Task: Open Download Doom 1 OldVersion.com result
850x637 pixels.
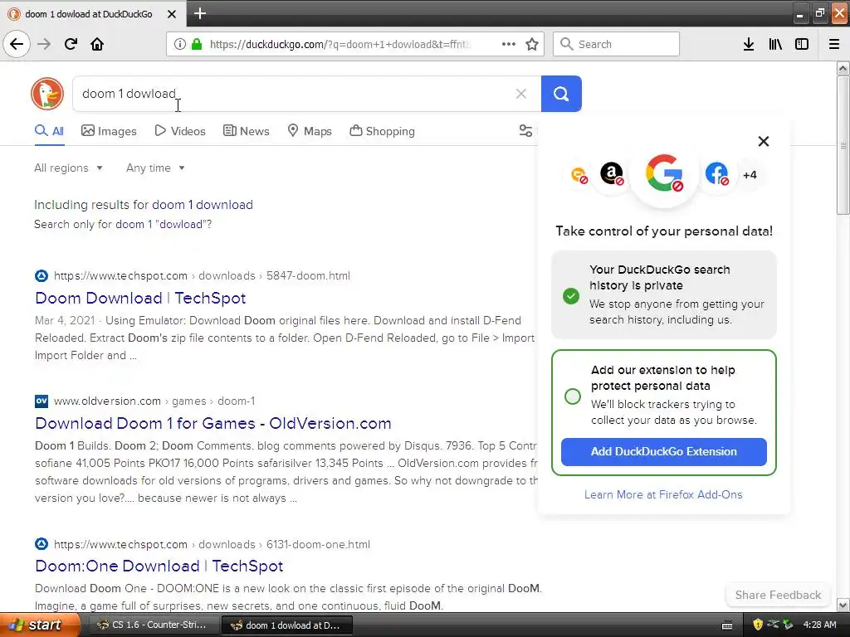Action: click(213, 423)
